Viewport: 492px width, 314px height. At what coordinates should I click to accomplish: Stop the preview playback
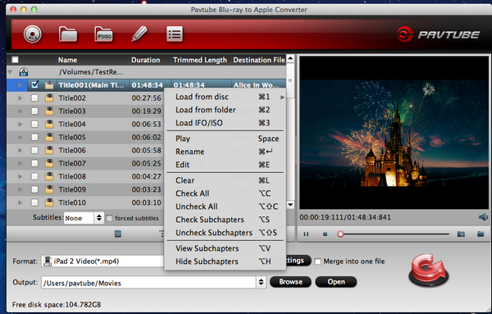tap(325, 234)
